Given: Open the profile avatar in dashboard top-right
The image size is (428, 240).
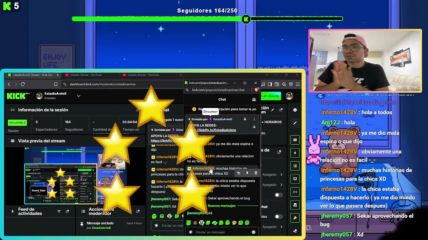Looking at the screenshot, I should click(x=289, y=96).
